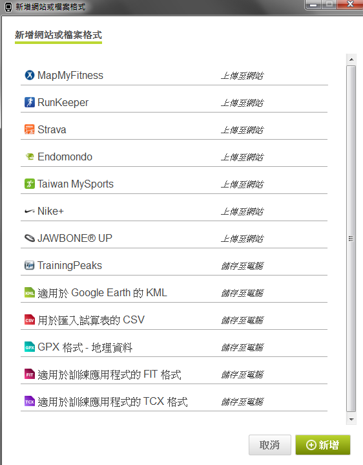The height and width of the screenshot is (465, 363).
Task: Choose 用於匯入試算表的 CSV
Action: pos(91,320)
